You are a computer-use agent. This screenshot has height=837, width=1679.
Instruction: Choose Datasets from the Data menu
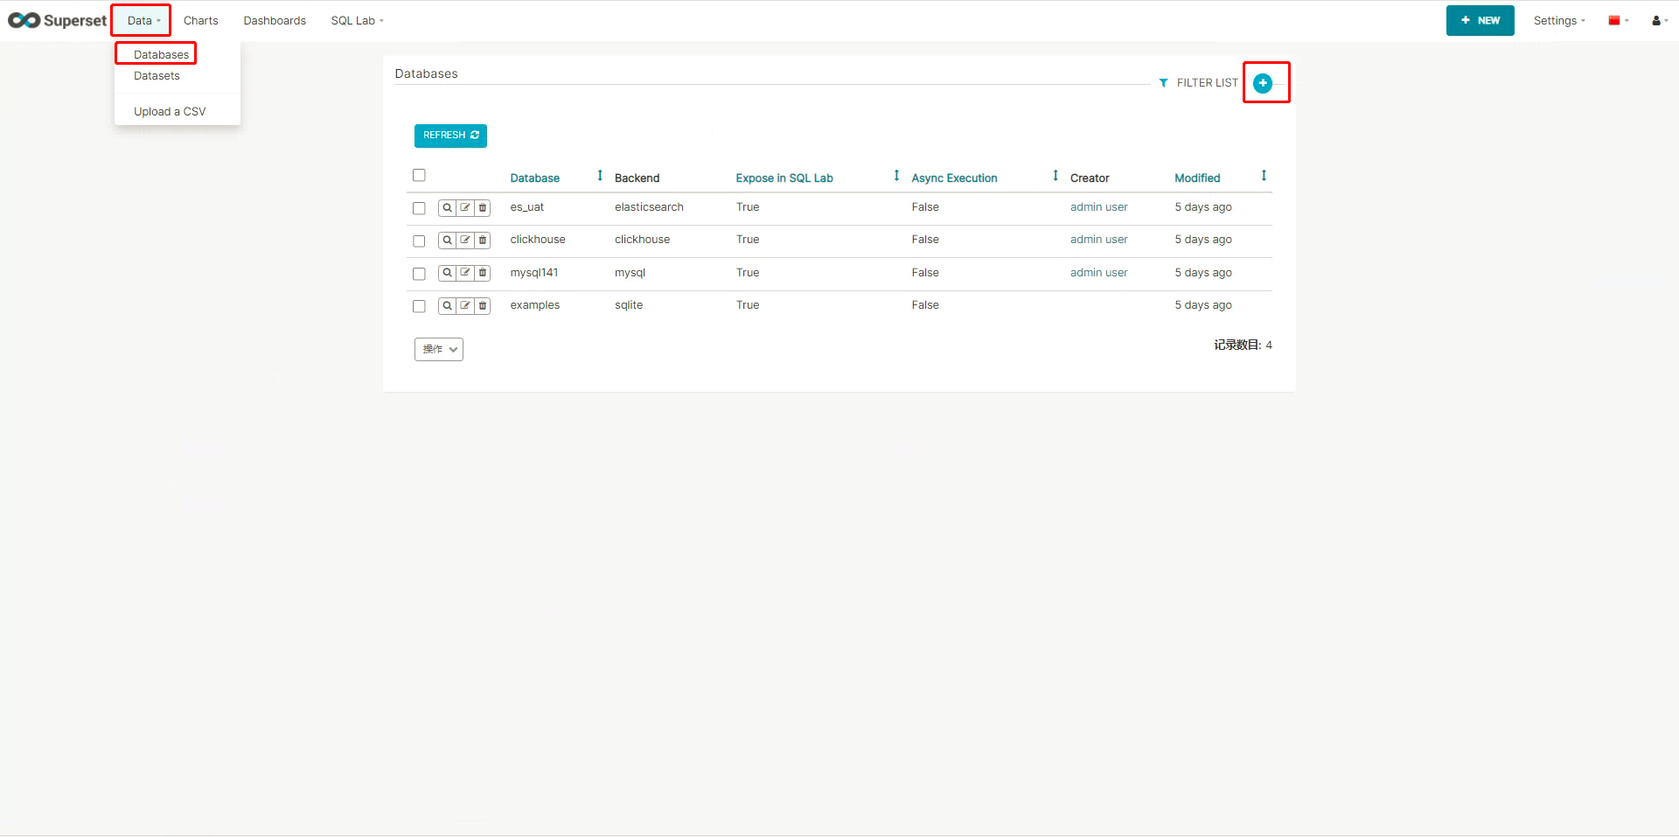coord(157,76)
